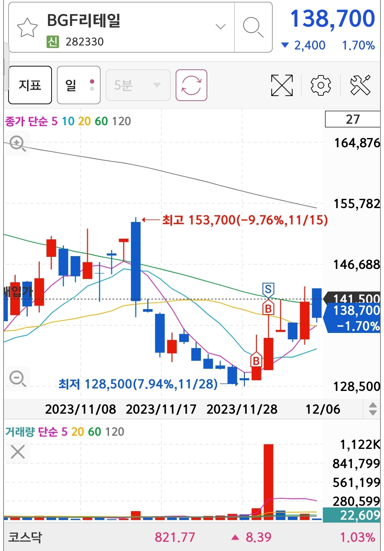Open chart settings gear icon
Image resolution: width=384 pixels, height=551 pixels.
tap(321, 85)
